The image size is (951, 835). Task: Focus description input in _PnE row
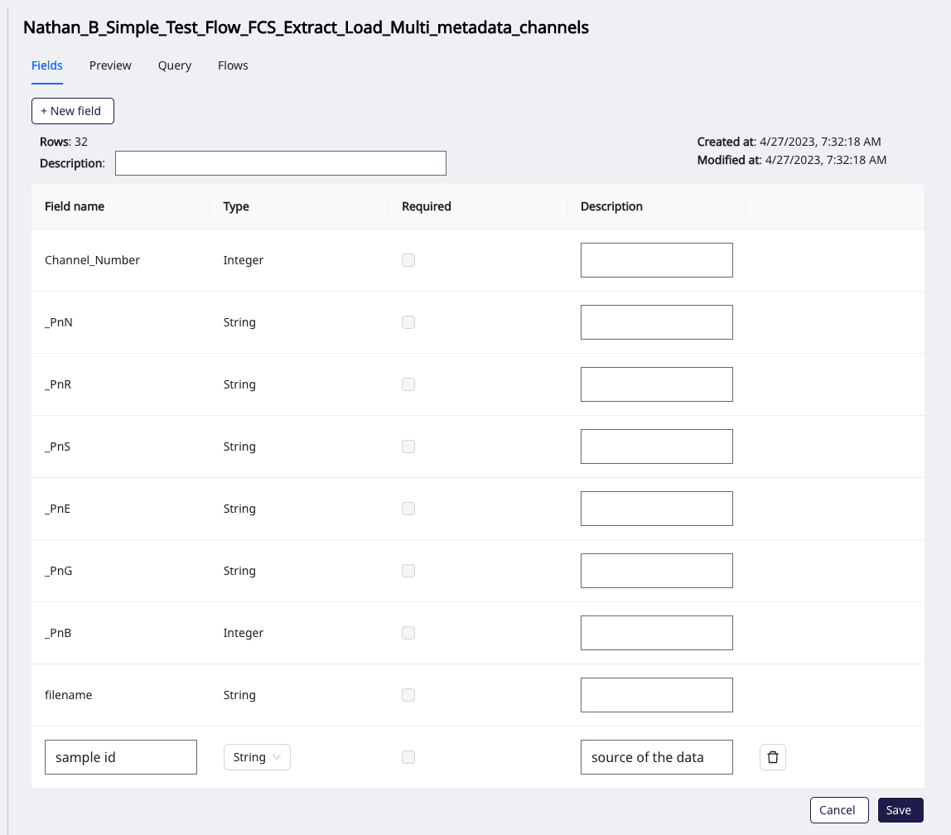coord(657,509)
